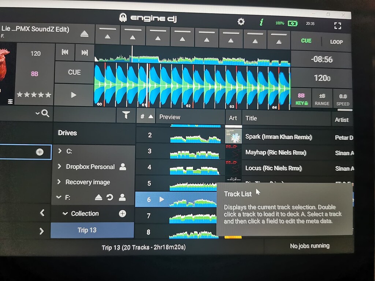Open the track list filter funnel icon
The height and width of the screenshot is (281, 375).
126,115
